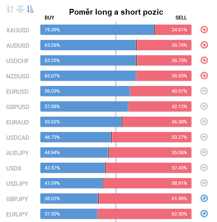Open the EURAUD symbol label
217x222 pixels.
(17, 122)
